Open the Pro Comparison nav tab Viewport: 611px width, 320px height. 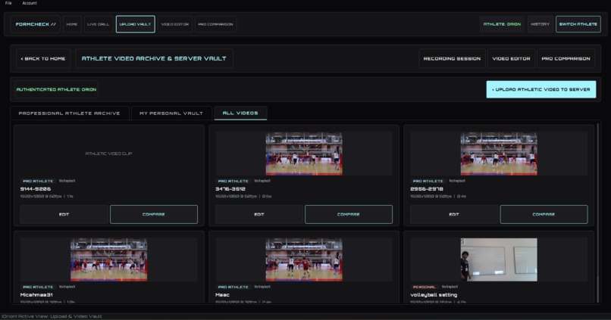tap(215, 24)
